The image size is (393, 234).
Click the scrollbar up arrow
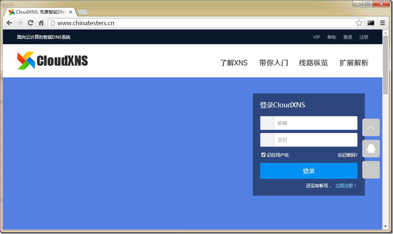pos(385,33)
